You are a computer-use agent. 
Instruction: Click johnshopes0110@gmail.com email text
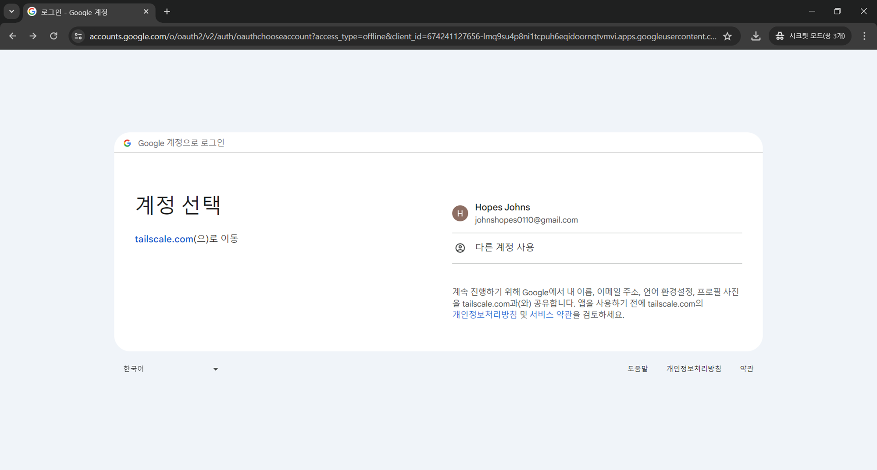(x=526, y=220)
